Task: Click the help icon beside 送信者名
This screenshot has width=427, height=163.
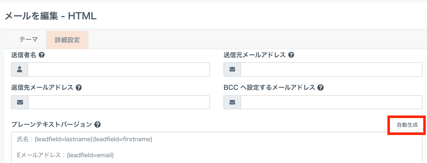Action: [x=42, y=55]
